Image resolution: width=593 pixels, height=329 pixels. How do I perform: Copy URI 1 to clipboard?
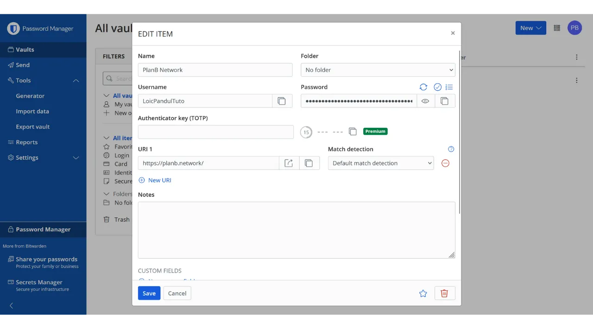(x=309, y=163)
